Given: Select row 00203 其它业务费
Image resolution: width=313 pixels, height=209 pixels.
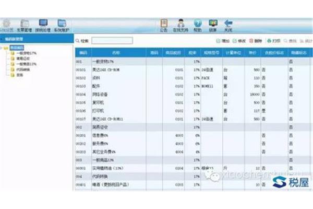Looking at the screenshot, I should pos(193,152).
